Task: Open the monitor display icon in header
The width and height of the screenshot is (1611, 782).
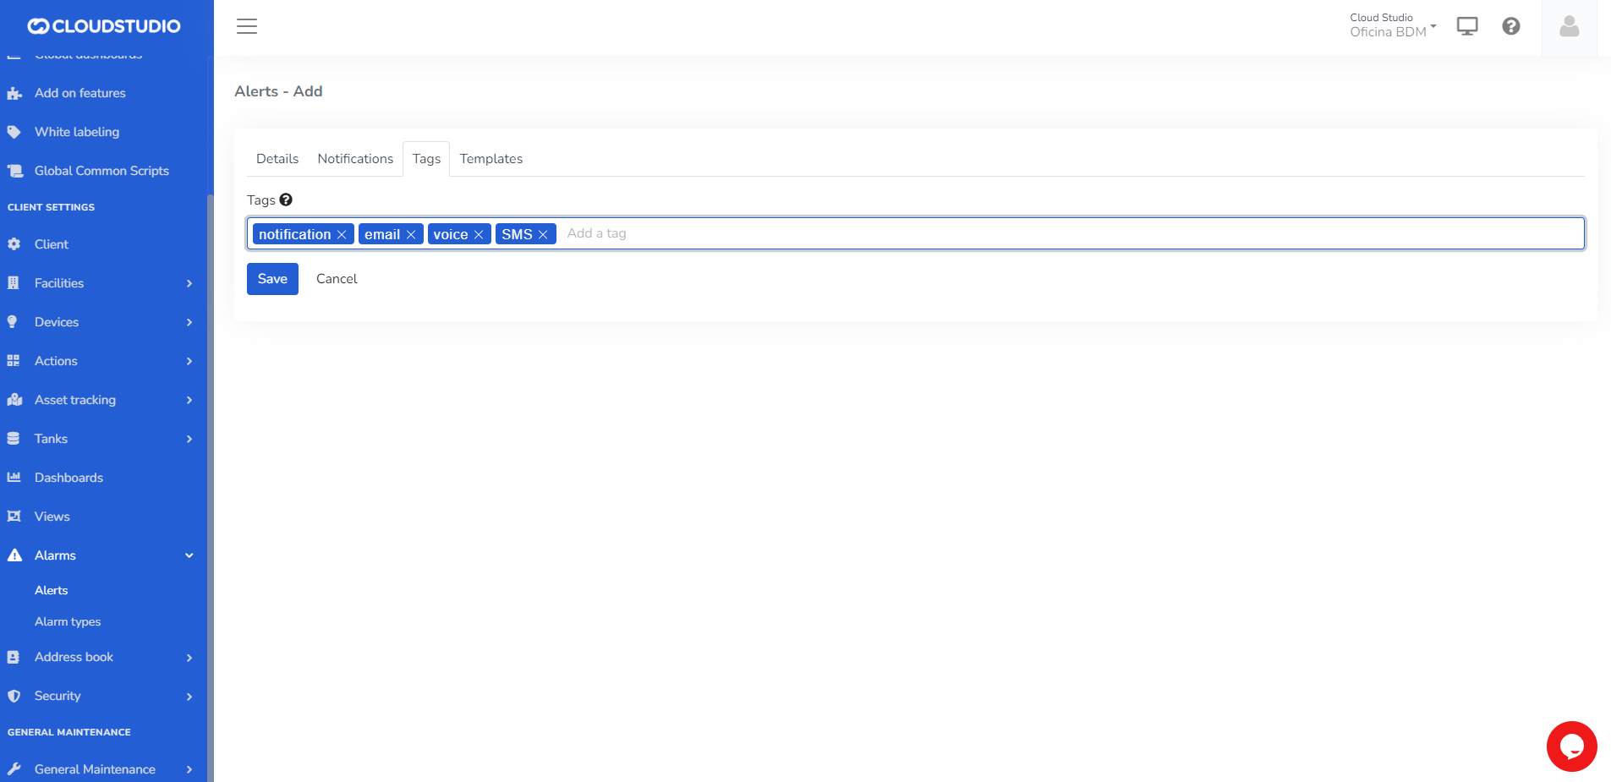Action: (1467, 26)
